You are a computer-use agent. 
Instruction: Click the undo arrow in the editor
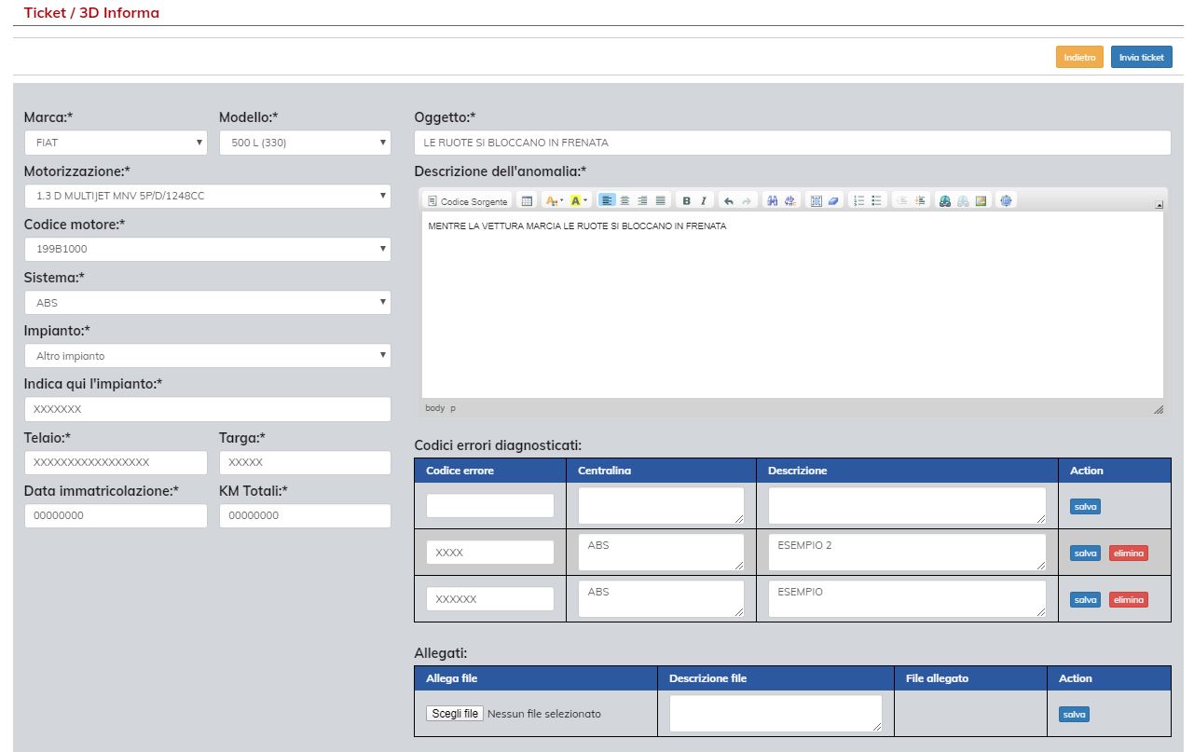coord(729,201)
